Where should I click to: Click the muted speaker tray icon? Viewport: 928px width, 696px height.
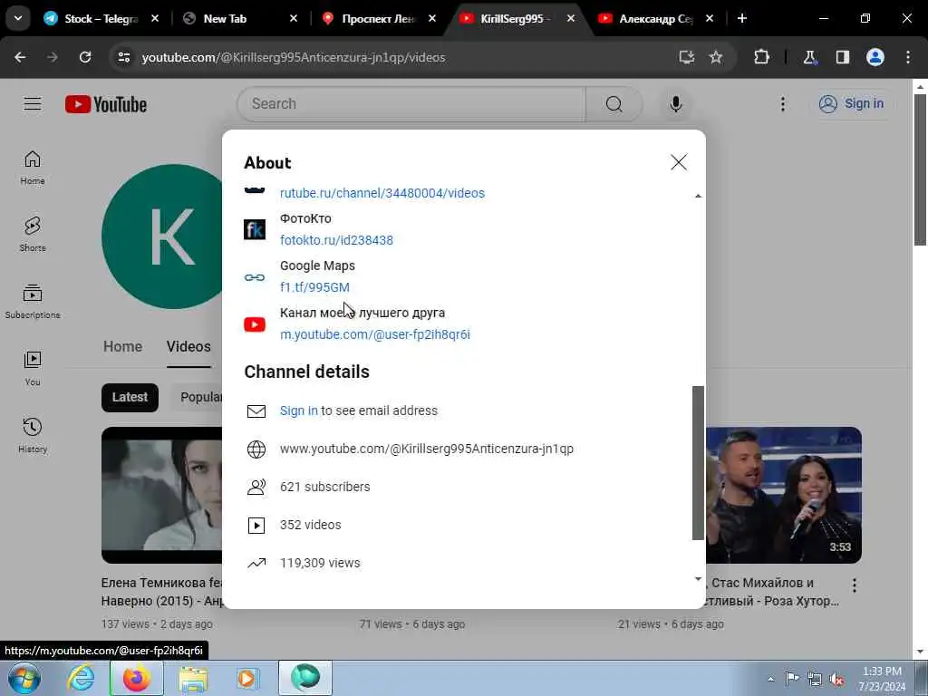pos(836,679)
